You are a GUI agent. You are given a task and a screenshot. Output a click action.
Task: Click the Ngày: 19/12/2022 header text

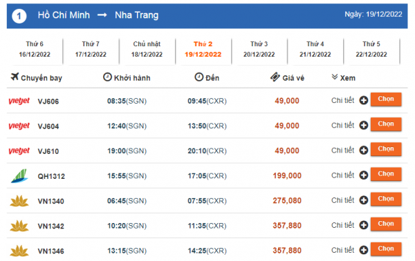pyautogui.click(x=373, y=14)
